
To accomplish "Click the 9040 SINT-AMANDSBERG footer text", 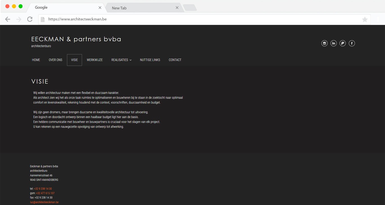I will 44,180.
